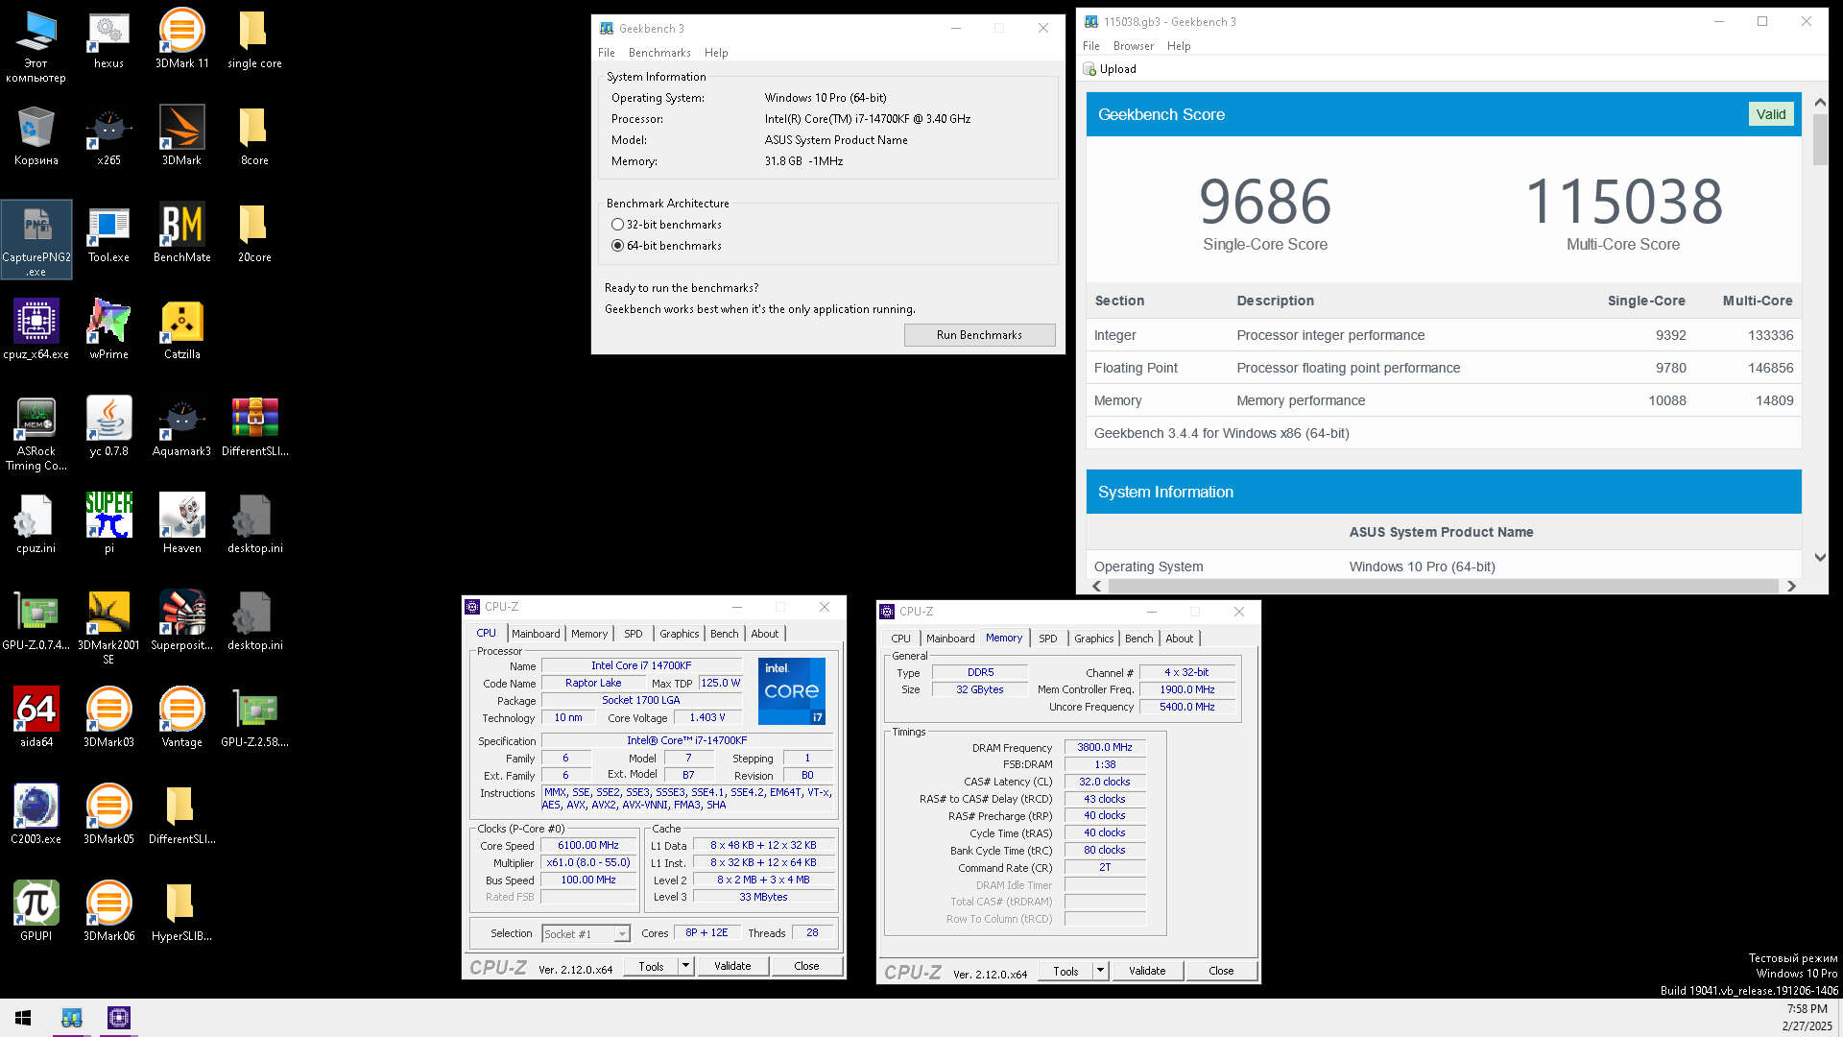Screen dimensions: 1843x1037
Task: Open the Windows Start menu
Action: [23, 1018]
